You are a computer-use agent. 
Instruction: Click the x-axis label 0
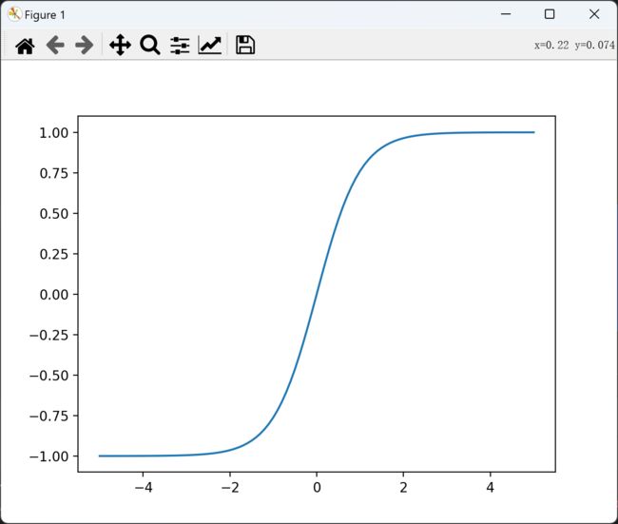pos(317,488)
